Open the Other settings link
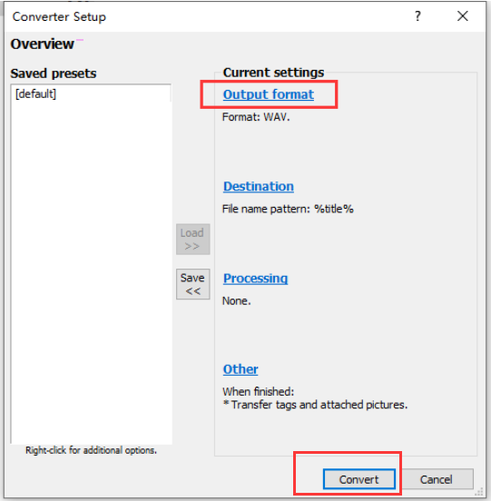Screen dimensions: 491x501 (x=241, y=369)
